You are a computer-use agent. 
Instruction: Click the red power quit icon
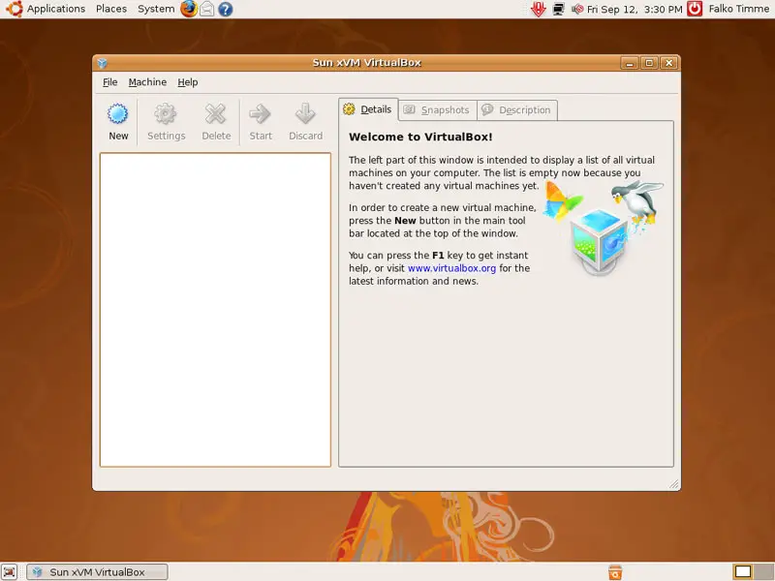tap(695, 9)
